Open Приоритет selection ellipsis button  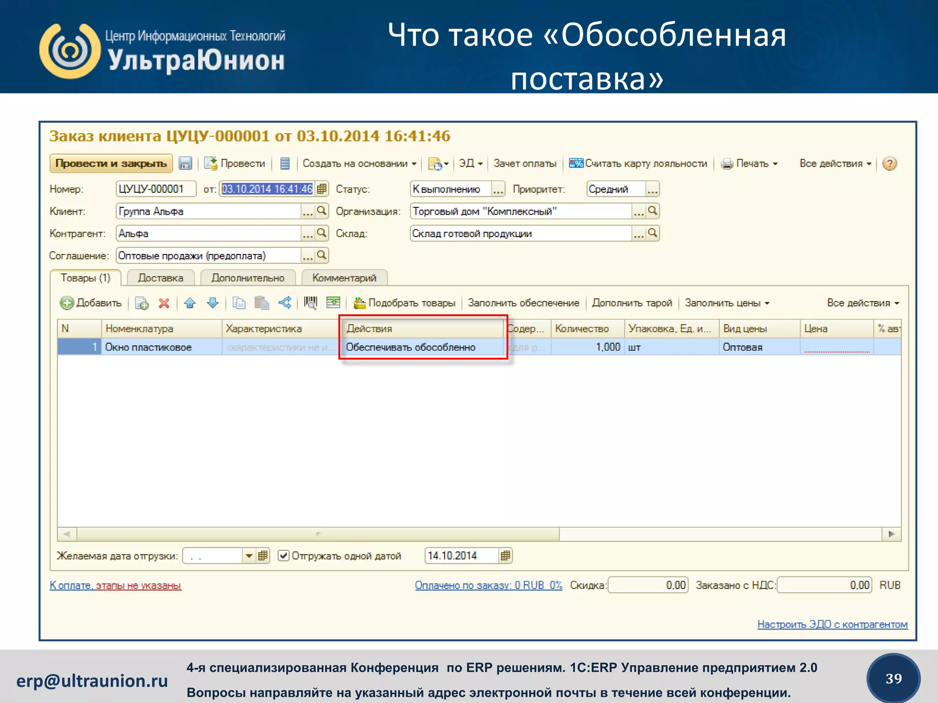[x=653, y=189]
